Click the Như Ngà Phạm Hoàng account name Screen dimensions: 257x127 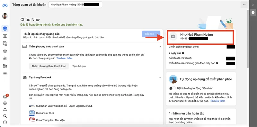pyautogui.click(x=197, y=35)
